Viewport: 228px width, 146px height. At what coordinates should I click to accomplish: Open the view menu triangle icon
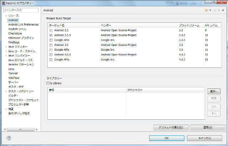223,10
